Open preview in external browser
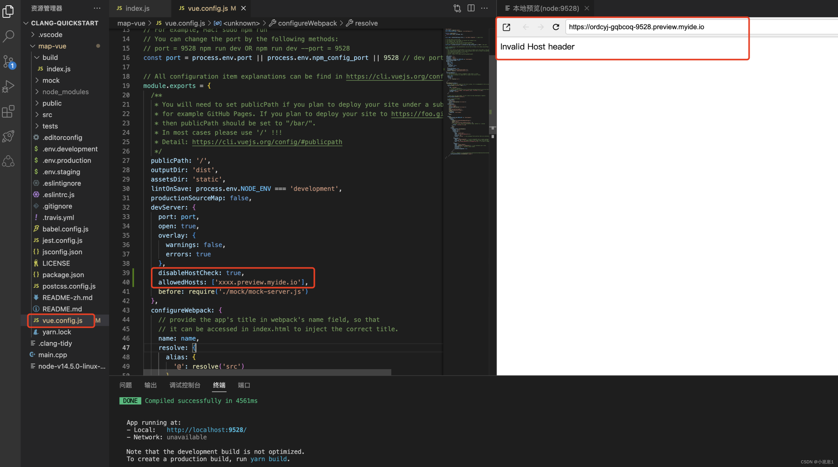 click(506, 27)
